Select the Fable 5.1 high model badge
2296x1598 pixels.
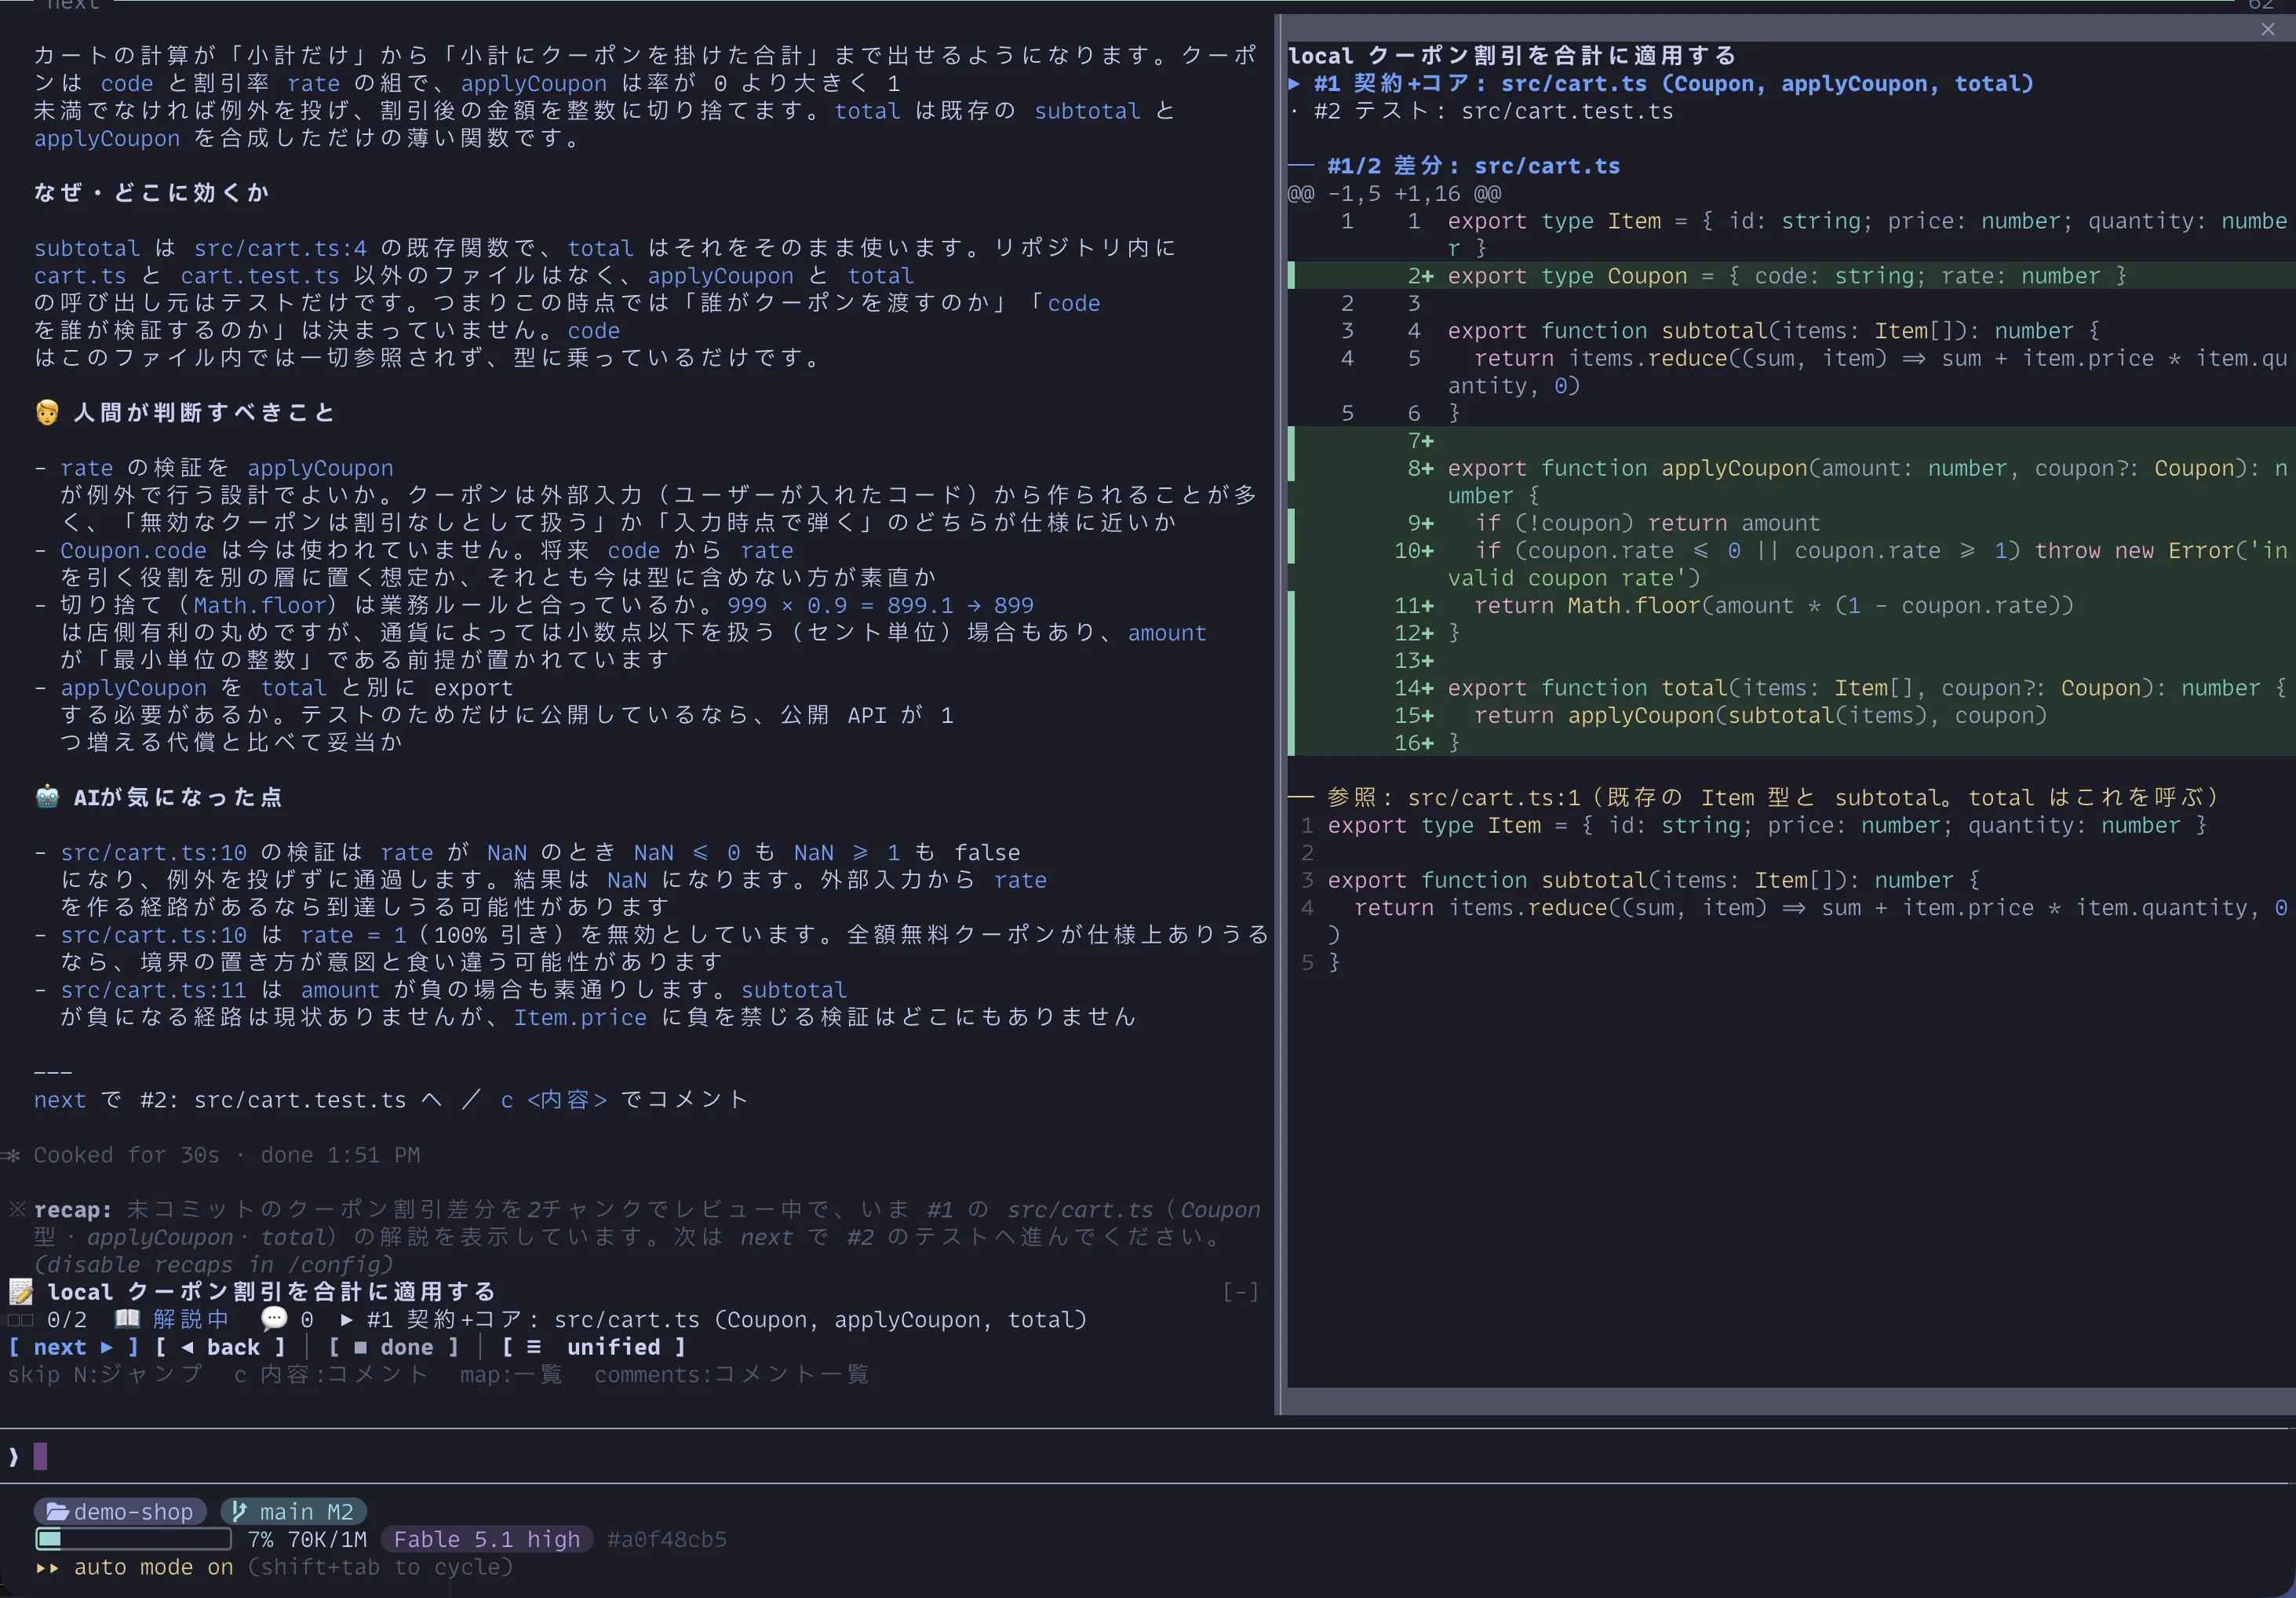[487, 1539]
